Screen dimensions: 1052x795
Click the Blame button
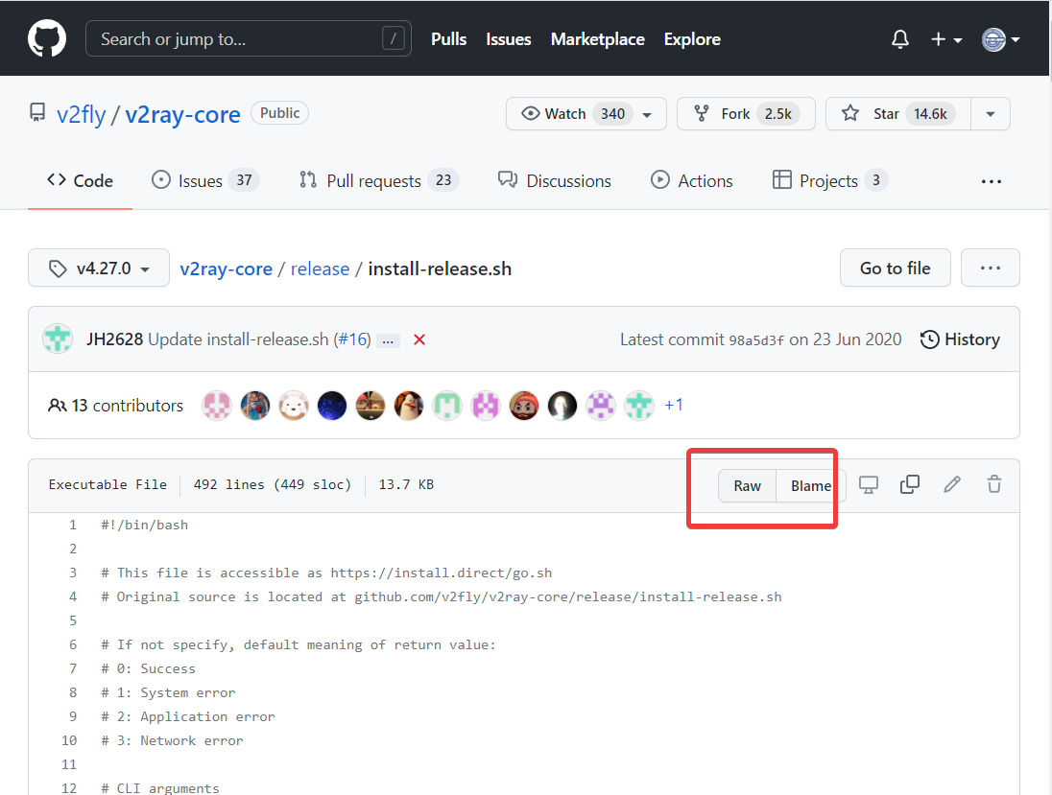(x=810, y=485)
